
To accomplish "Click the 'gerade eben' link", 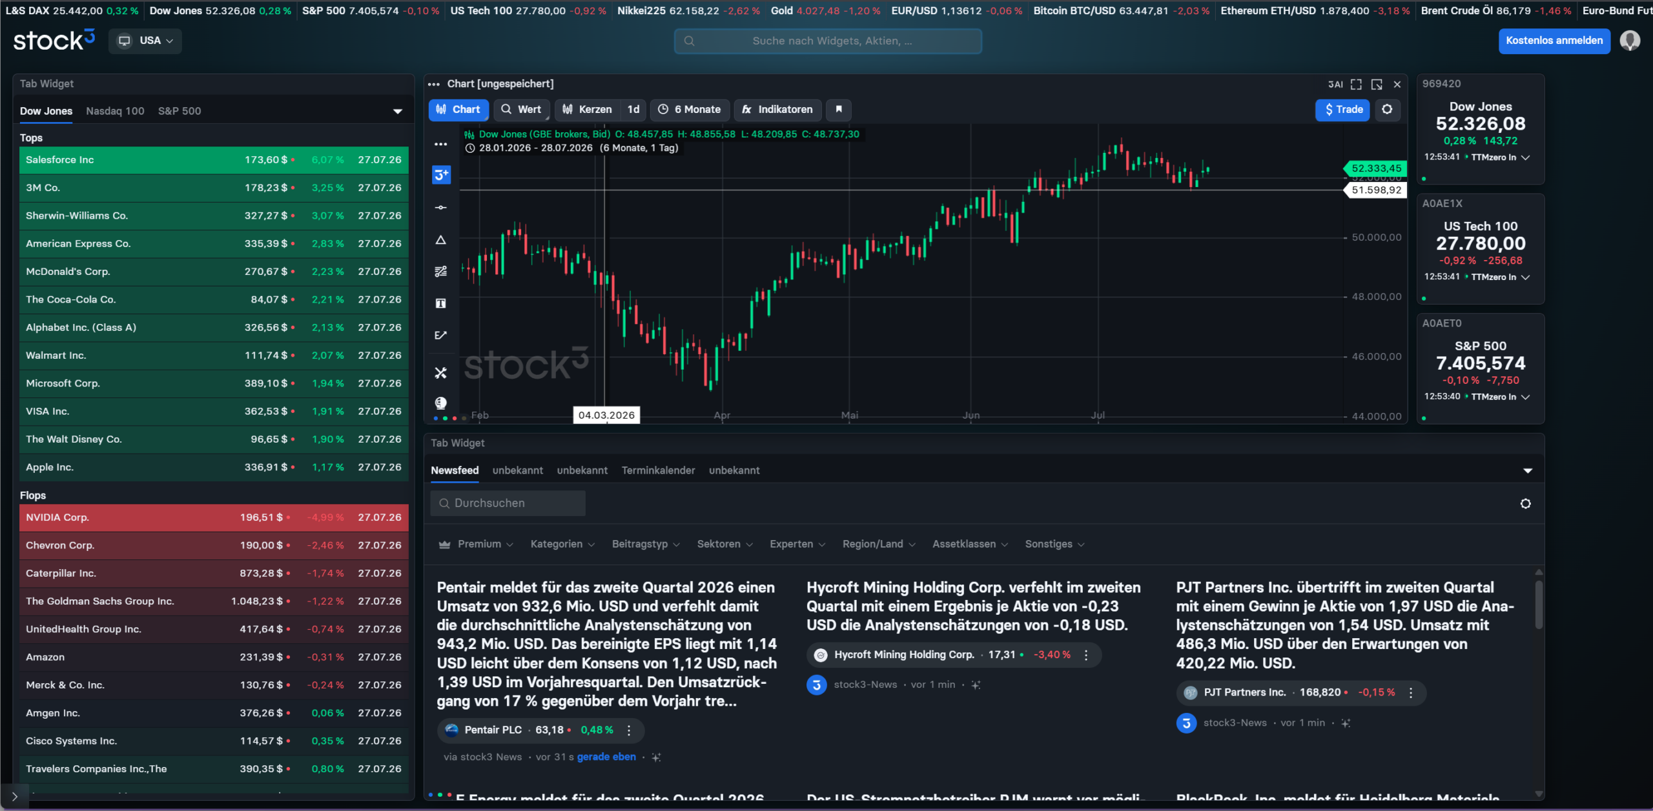I will tap(606, 757).
